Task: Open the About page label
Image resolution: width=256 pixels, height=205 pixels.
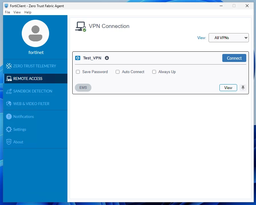Action: coord(18,142)
